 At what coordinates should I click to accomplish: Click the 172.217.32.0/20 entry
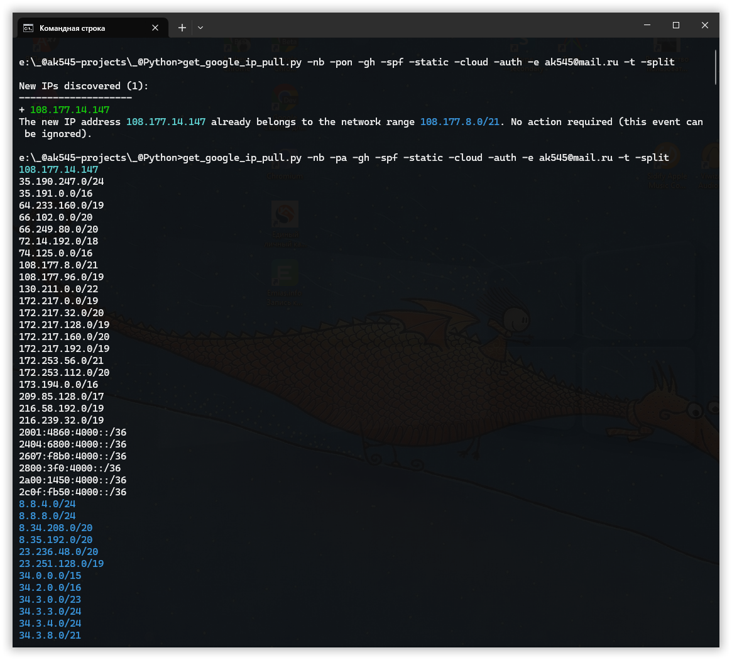point(61,313)
